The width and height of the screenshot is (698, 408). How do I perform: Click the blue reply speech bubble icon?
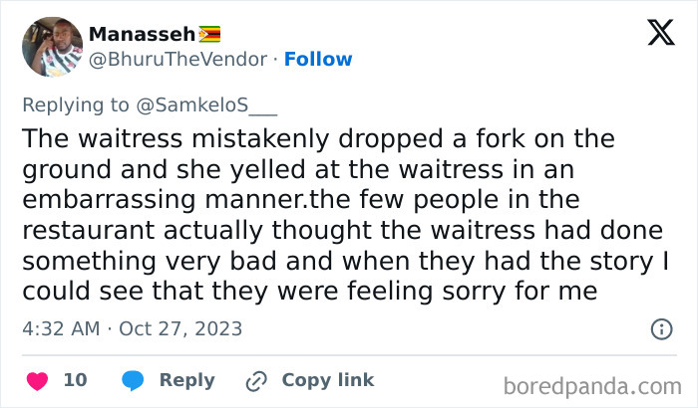point(134,380)
